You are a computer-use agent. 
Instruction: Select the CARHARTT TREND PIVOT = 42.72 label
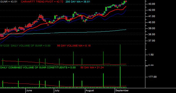click(x=42, y=2)
